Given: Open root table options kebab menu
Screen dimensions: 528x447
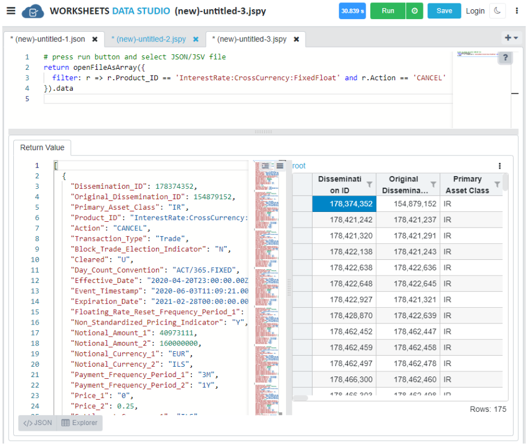Looking at the screenshot, I should click(x=500, y=166).
